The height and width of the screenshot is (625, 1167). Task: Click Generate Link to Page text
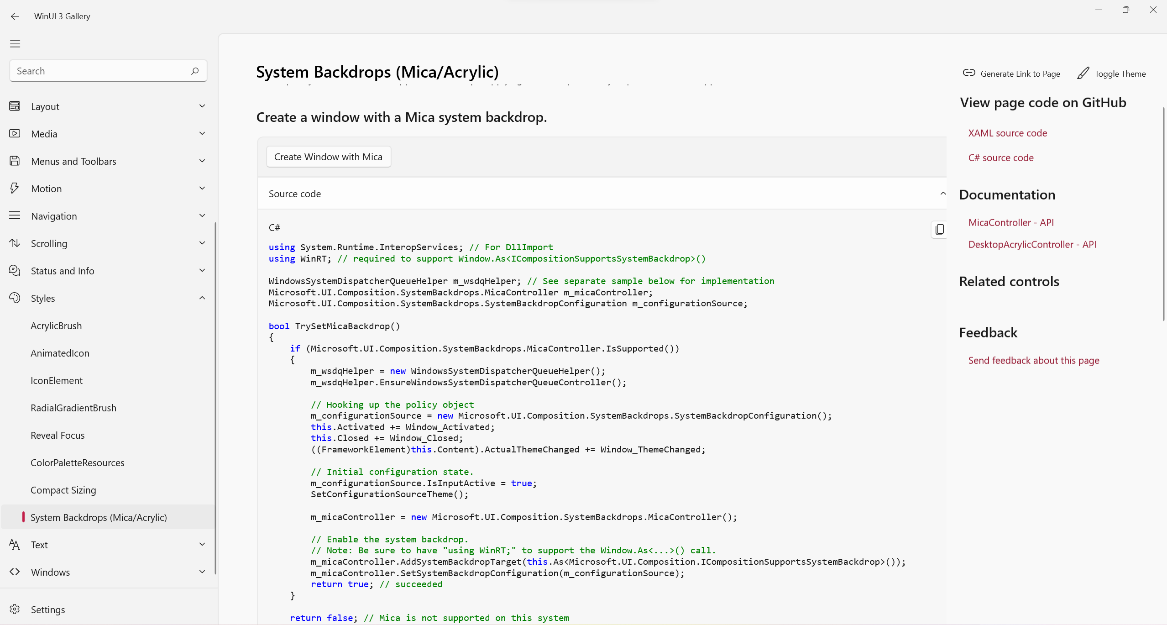click(x=1020, y=74)
